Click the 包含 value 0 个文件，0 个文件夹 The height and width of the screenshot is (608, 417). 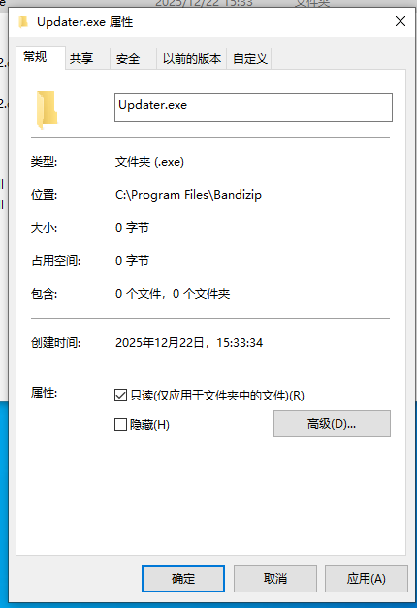(173, 294)
